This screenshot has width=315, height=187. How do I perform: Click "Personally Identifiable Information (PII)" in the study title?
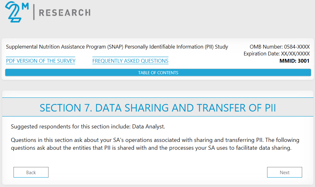tap(167, 47)
